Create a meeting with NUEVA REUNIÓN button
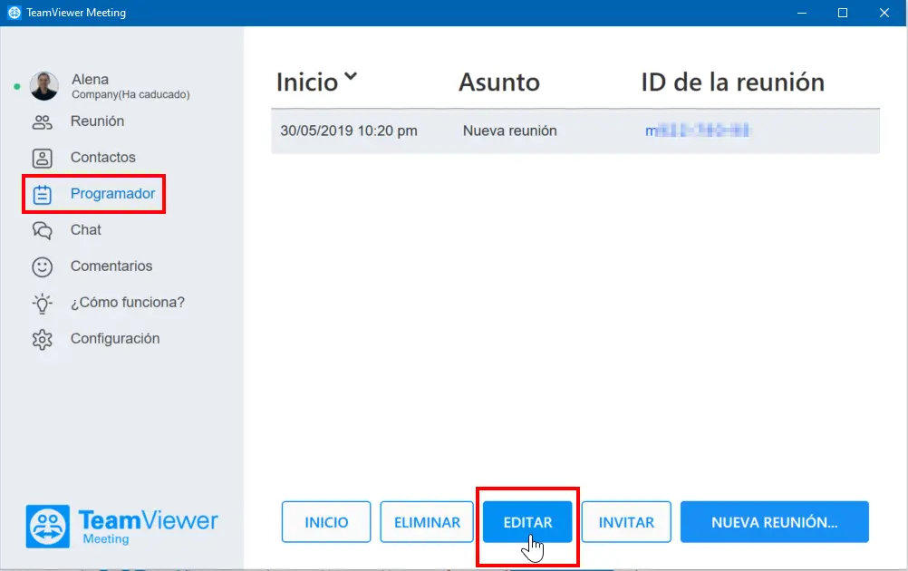The height and width of the screenshot is (571, 908). (x=774, y=522)
